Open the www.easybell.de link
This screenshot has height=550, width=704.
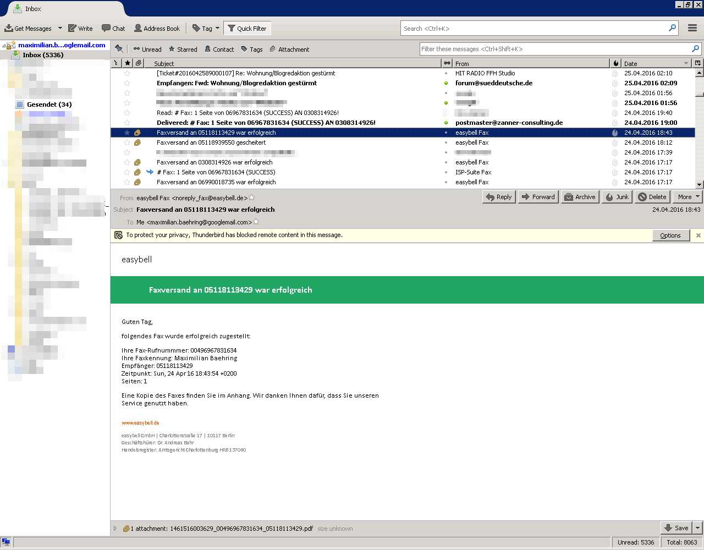[140, 423]
